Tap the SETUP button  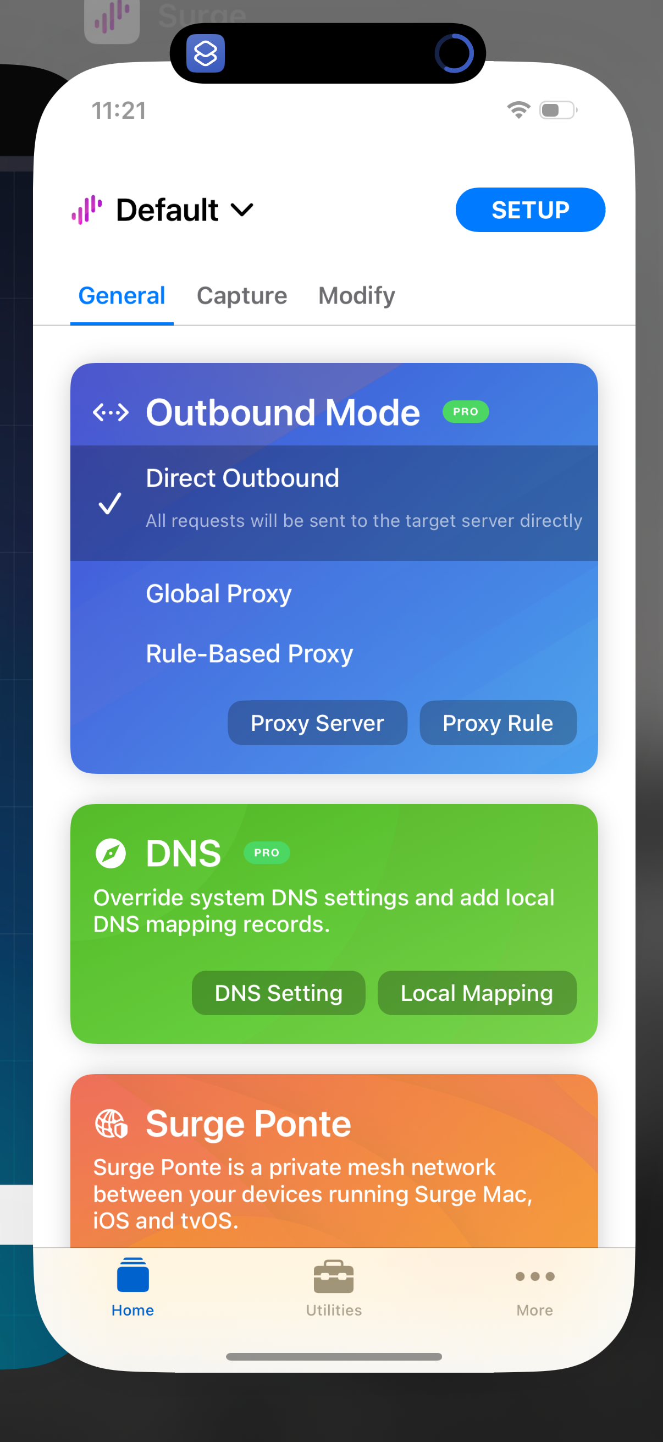pyautogui.click(x=530, y=210)
